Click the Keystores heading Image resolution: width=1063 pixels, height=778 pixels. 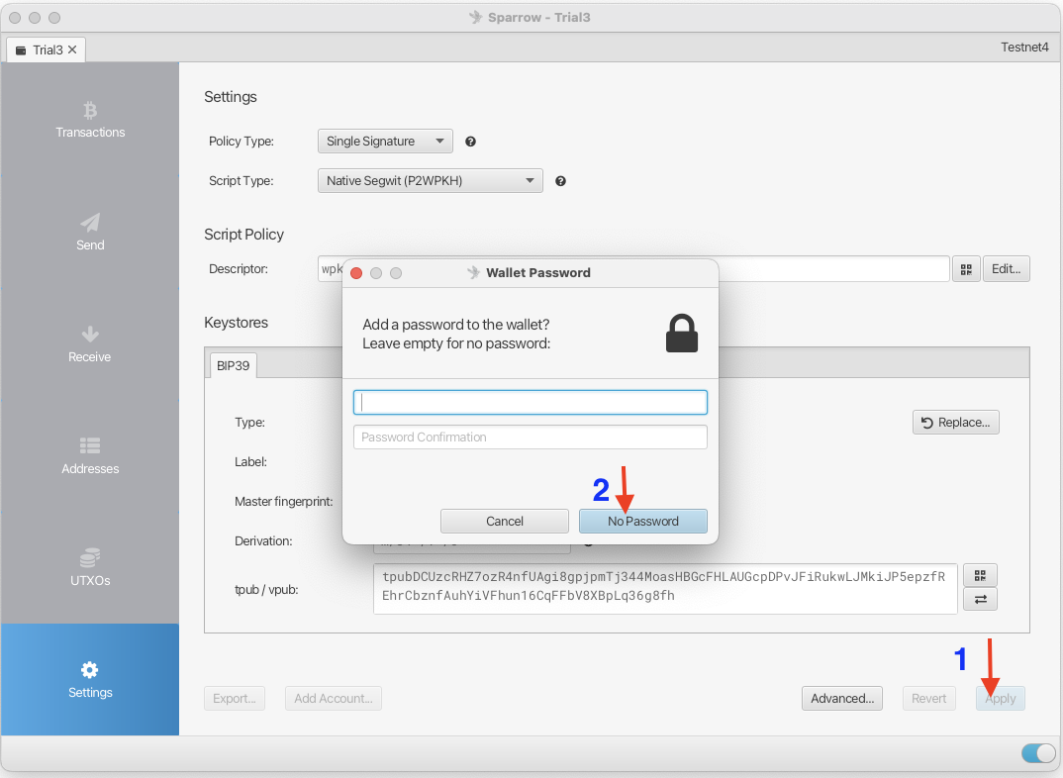pos(236,323)
